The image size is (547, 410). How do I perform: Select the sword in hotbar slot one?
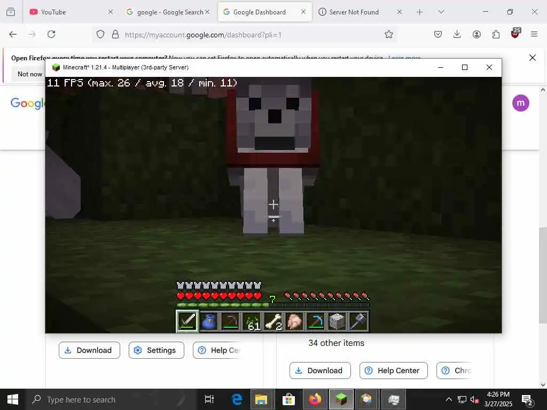click(187, 321)
